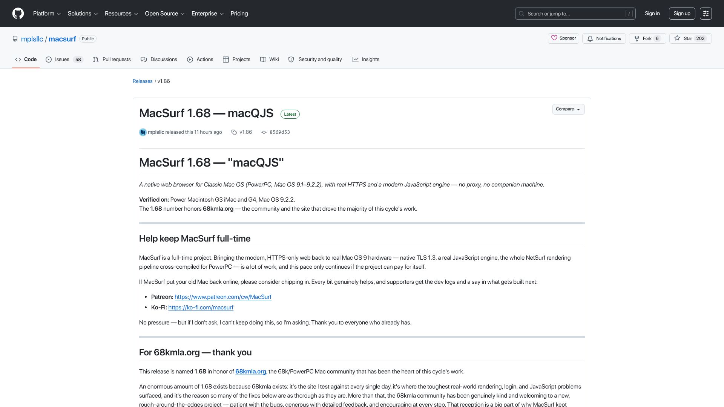Click the commit icon next to 8569d53

pyautogui.click(x=264, y=132)
